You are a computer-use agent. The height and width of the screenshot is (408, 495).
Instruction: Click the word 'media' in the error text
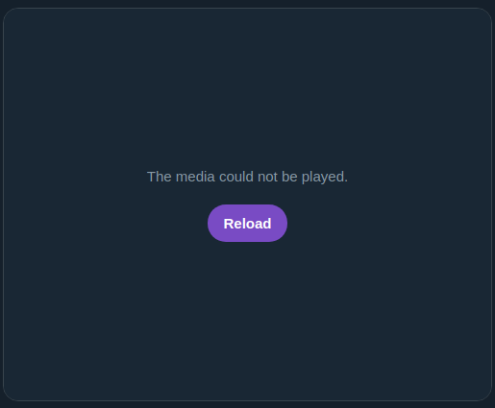195,177
